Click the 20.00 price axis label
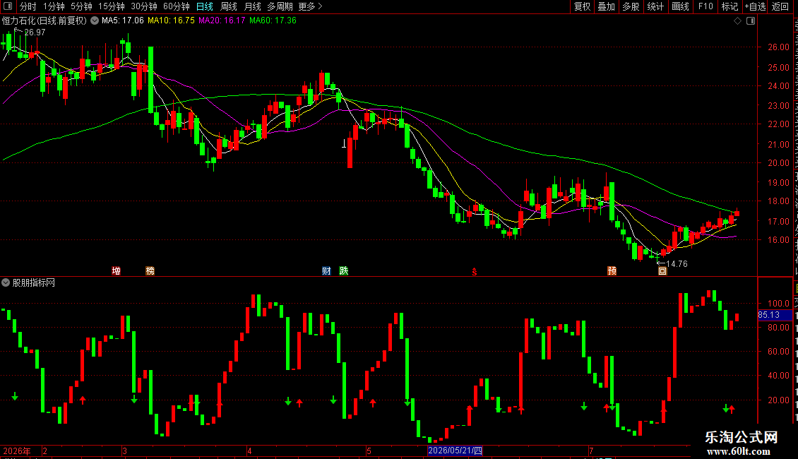 click(779, 163)
